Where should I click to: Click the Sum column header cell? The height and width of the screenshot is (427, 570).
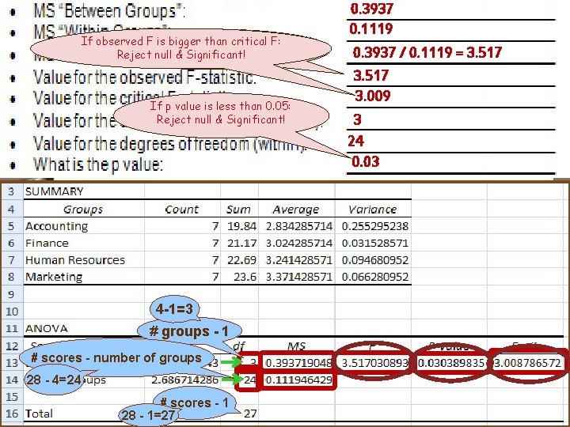pos(239,209)
